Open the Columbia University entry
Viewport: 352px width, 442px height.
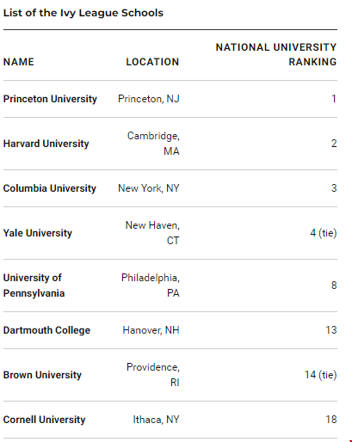click(x=50, y=188)
